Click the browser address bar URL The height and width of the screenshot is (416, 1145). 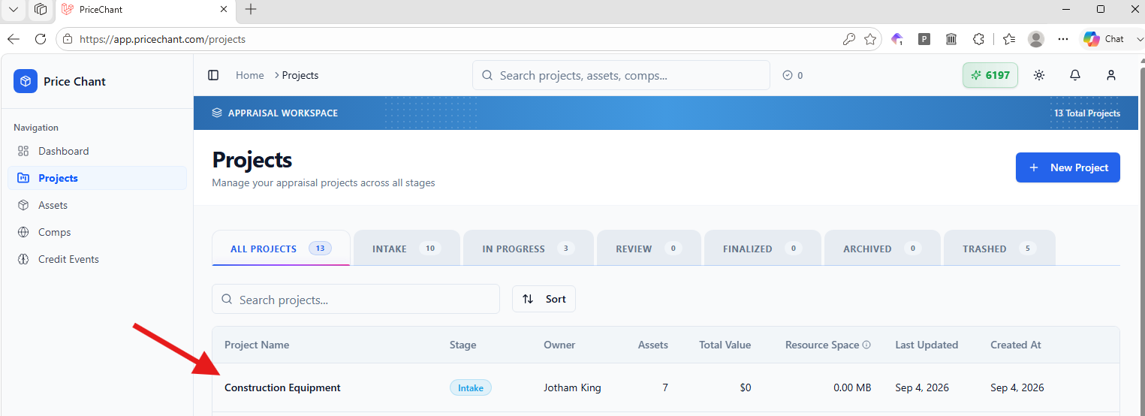(x=162, y=39)
